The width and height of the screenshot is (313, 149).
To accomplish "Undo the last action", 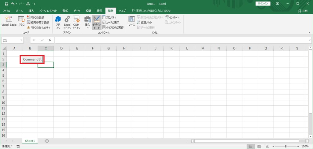I will [13, 4].
